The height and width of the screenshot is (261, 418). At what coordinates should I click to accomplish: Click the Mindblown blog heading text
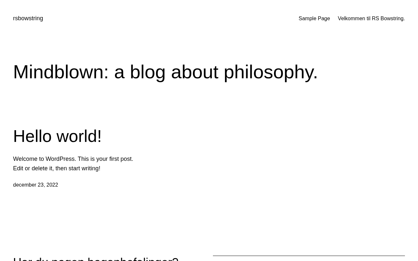[x=165, y=72]
